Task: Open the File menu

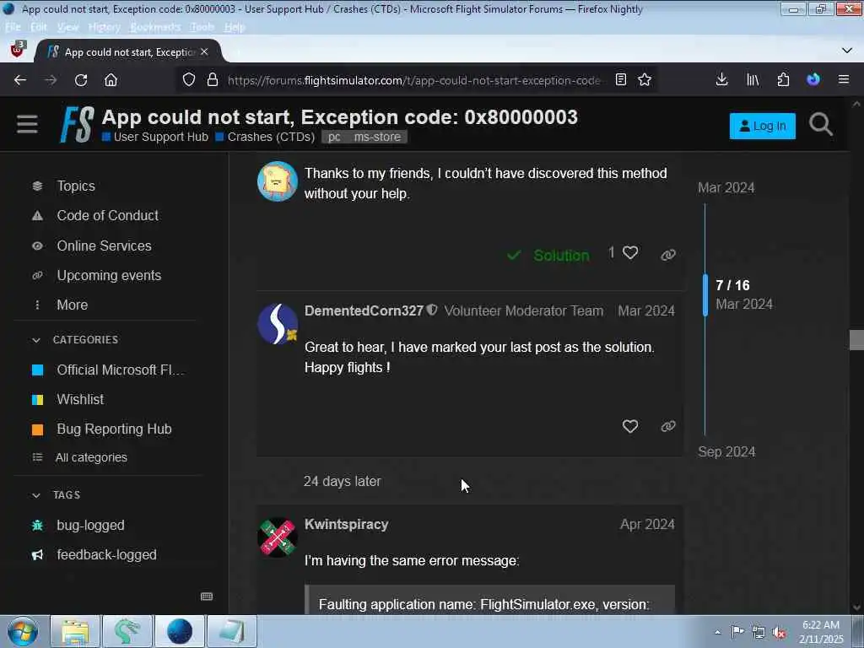Action: pos(12,27)
